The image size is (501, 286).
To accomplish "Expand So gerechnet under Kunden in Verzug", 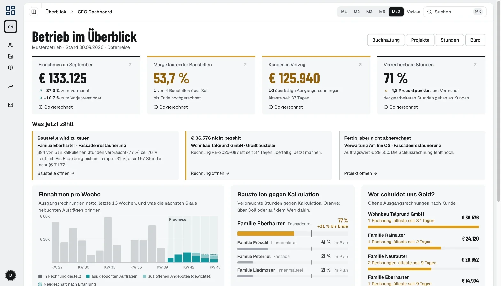I will 286,107.
